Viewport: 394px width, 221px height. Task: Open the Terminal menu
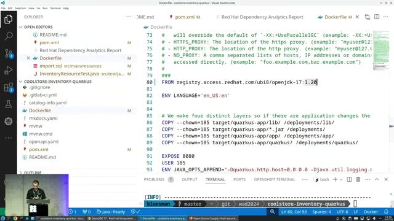[55, 8]
